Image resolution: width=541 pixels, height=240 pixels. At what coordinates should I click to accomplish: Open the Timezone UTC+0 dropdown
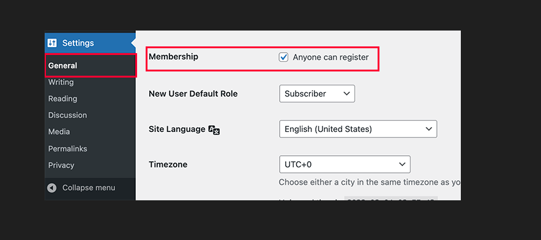345,164
